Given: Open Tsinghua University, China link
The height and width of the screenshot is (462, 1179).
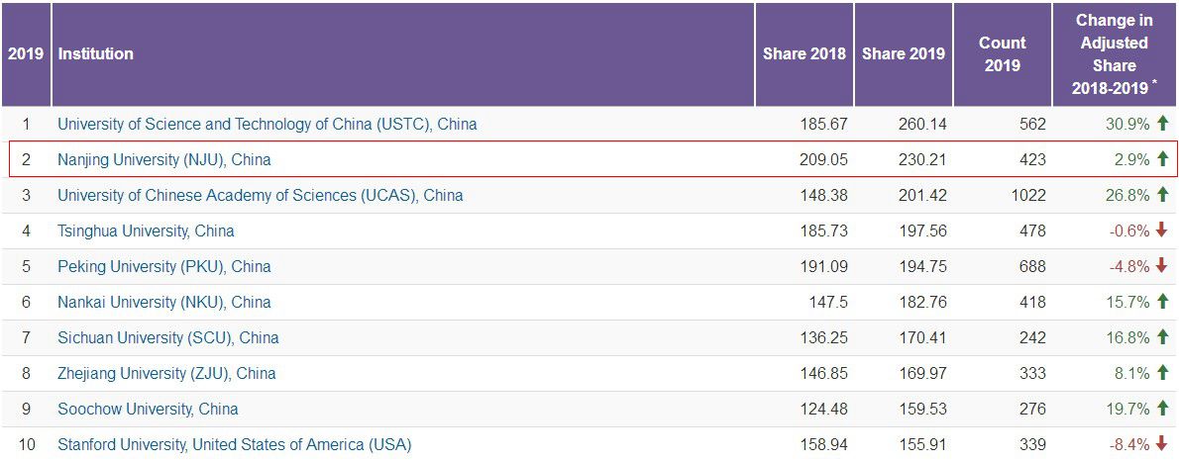Looking at the screenshot, I should point(146,231).
